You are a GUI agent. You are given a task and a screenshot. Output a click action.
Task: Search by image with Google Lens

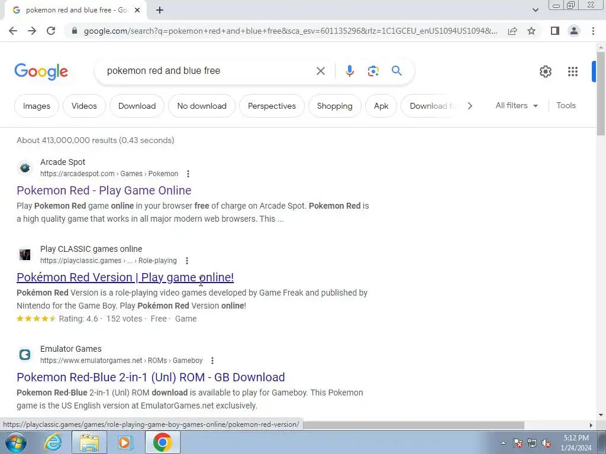click(373, 71)
